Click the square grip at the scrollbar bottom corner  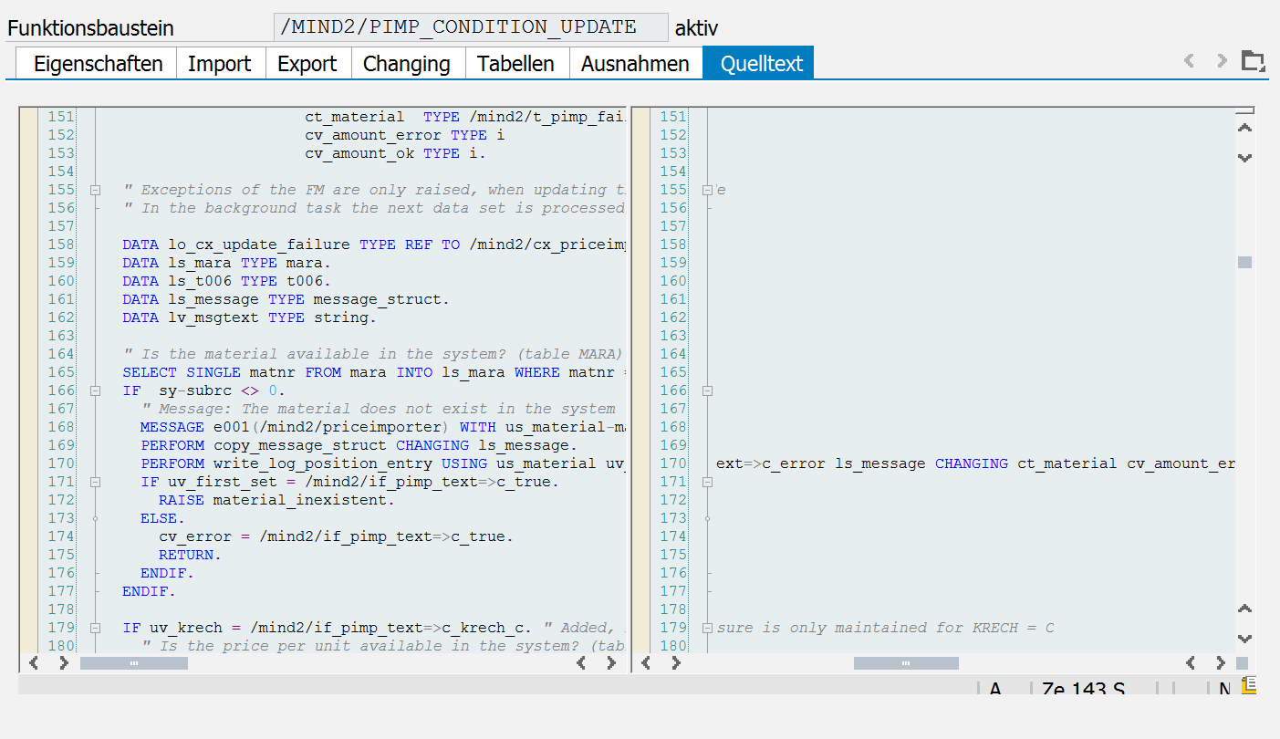1244,663
